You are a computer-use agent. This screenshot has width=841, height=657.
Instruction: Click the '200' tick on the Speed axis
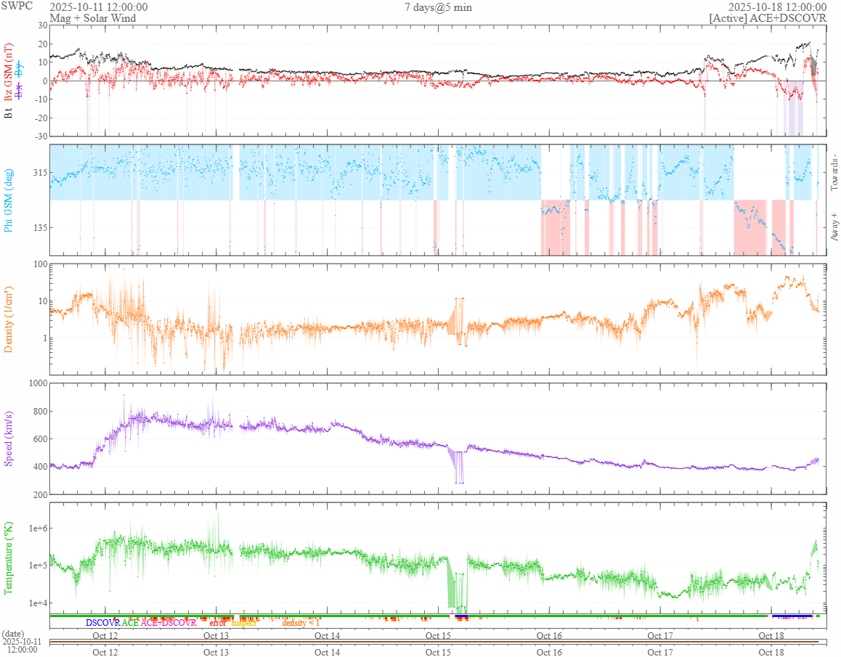(41, 494)
